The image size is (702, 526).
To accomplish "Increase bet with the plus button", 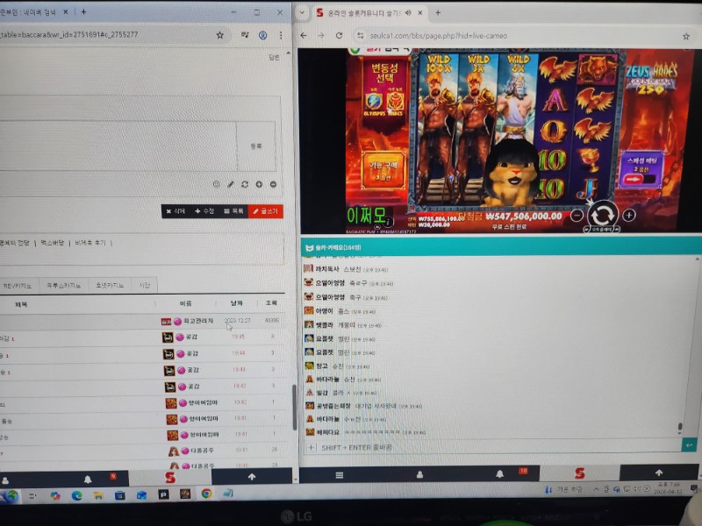I will pos(628,214).
